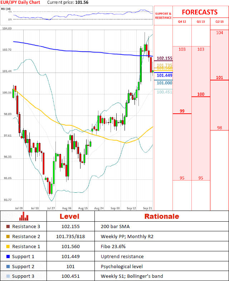Click the 'Jul 09' date axis label
Viewport: 229px width, 281px height.
(19, 208)
